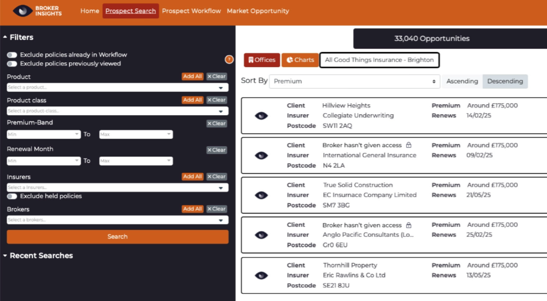Click the Offices button

tap(262, 60)
